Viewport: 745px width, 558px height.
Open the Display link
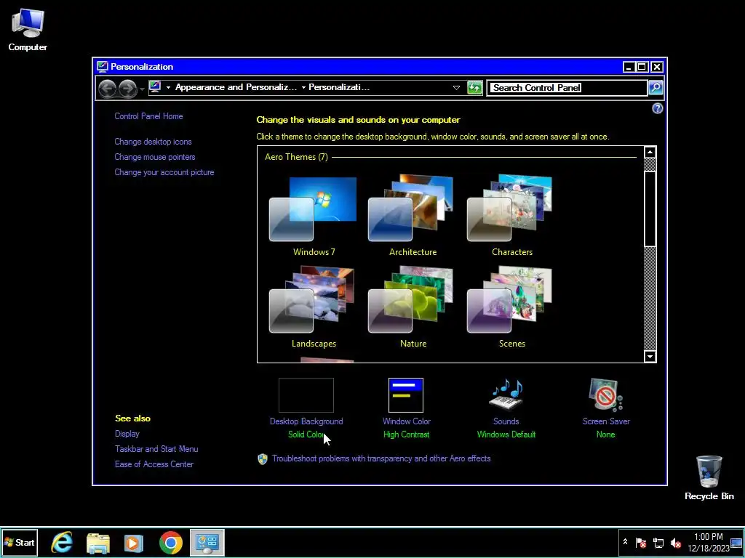point(127,434)
